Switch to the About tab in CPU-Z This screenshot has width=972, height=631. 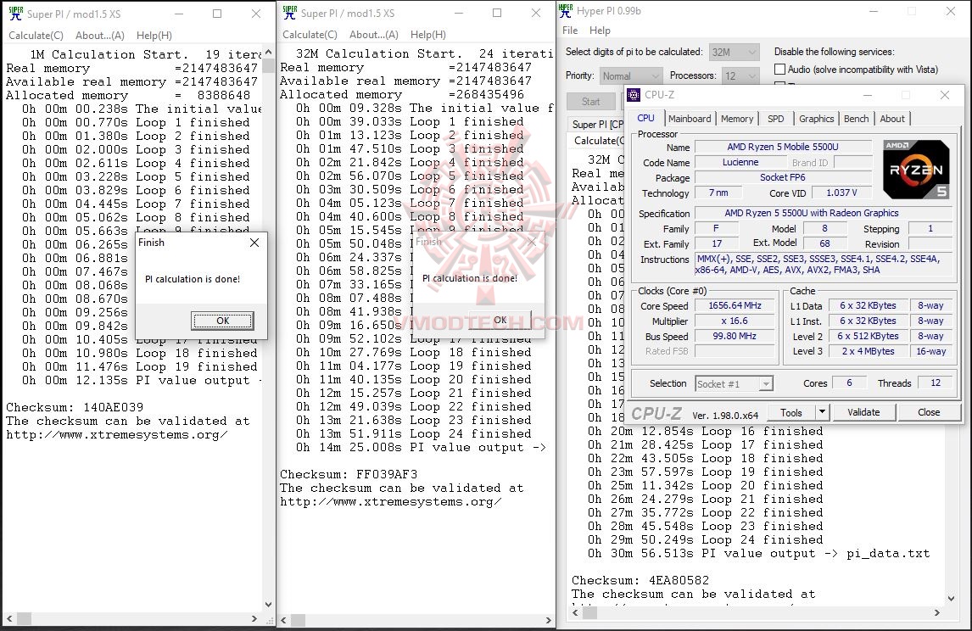[892, 119]
